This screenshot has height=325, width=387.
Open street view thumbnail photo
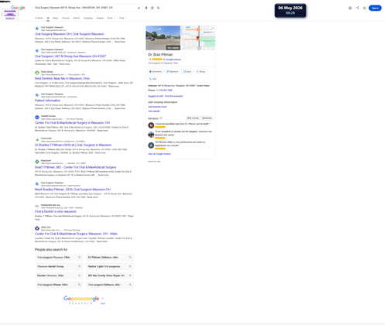pyautogui.click(x=163, y=38)
